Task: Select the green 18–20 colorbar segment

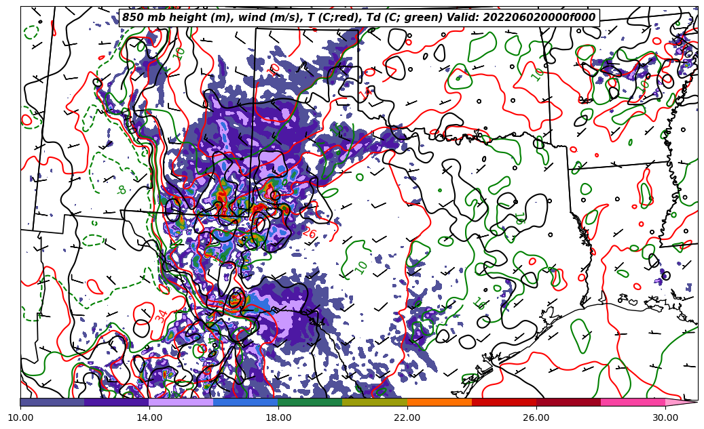Action: [x=310, y=402]
